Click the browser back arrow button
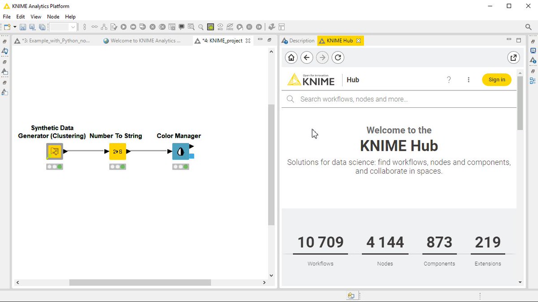538x302 pixels. (307, 57)
